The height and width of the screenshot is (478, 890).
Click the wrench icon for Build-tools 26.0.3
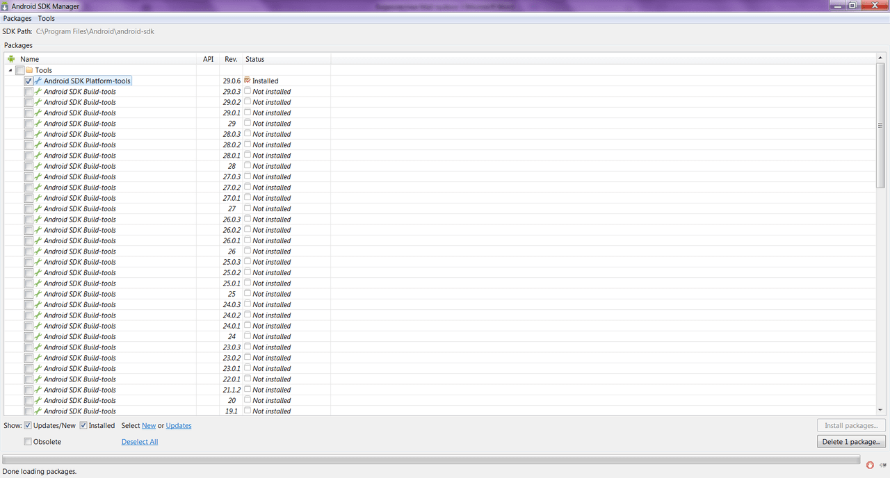point(38,220)
